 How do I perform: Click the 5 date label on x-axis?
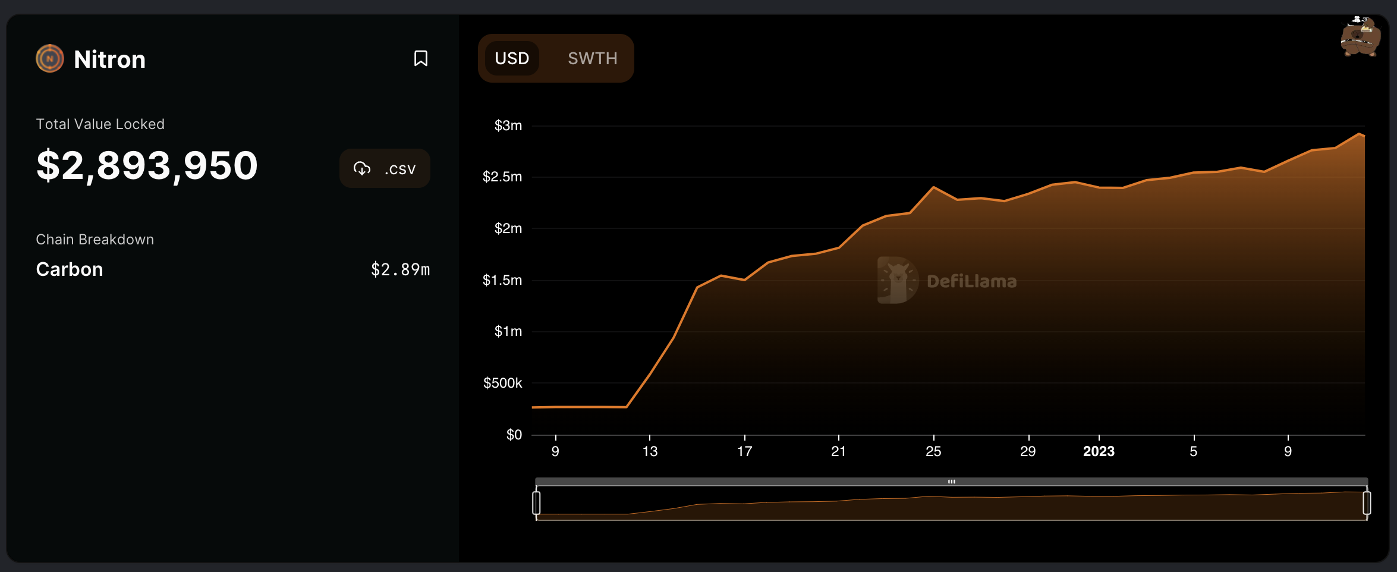click(1193, 451)
